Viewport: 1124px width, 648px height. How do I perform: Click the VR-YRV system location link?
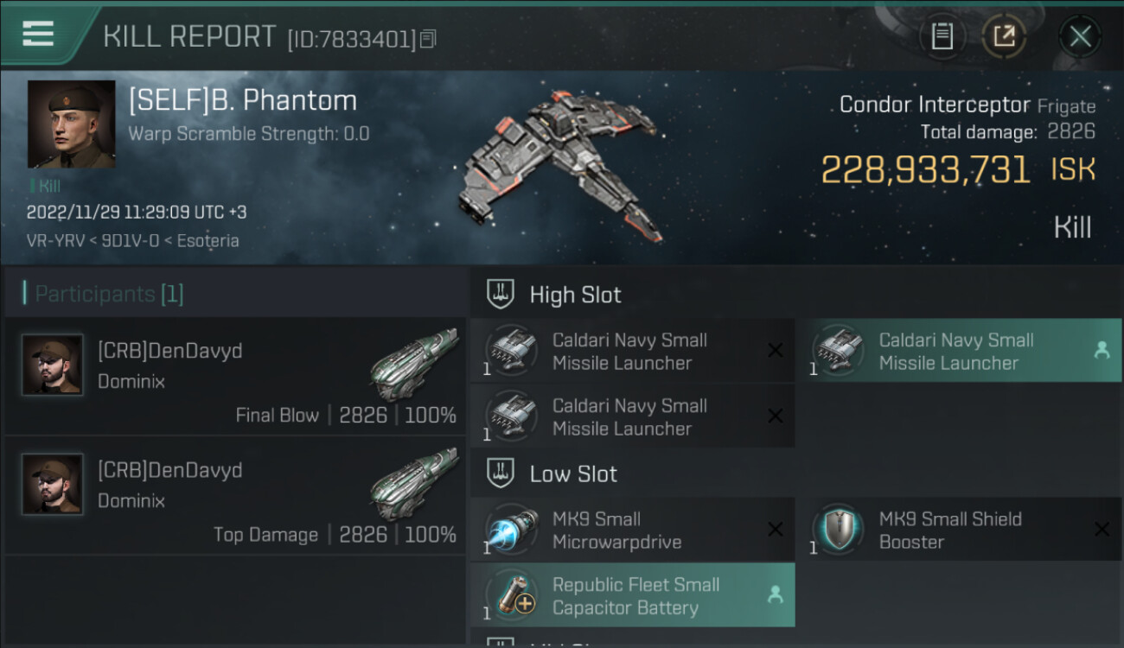coord(54,240)
